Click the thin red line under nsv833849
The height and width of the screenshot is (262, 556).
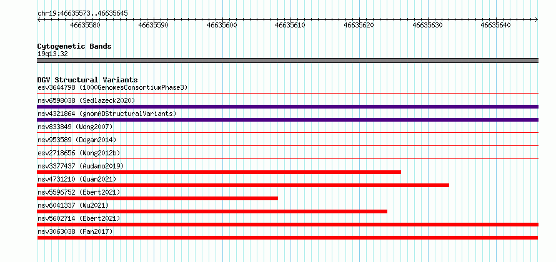(287, 133)
